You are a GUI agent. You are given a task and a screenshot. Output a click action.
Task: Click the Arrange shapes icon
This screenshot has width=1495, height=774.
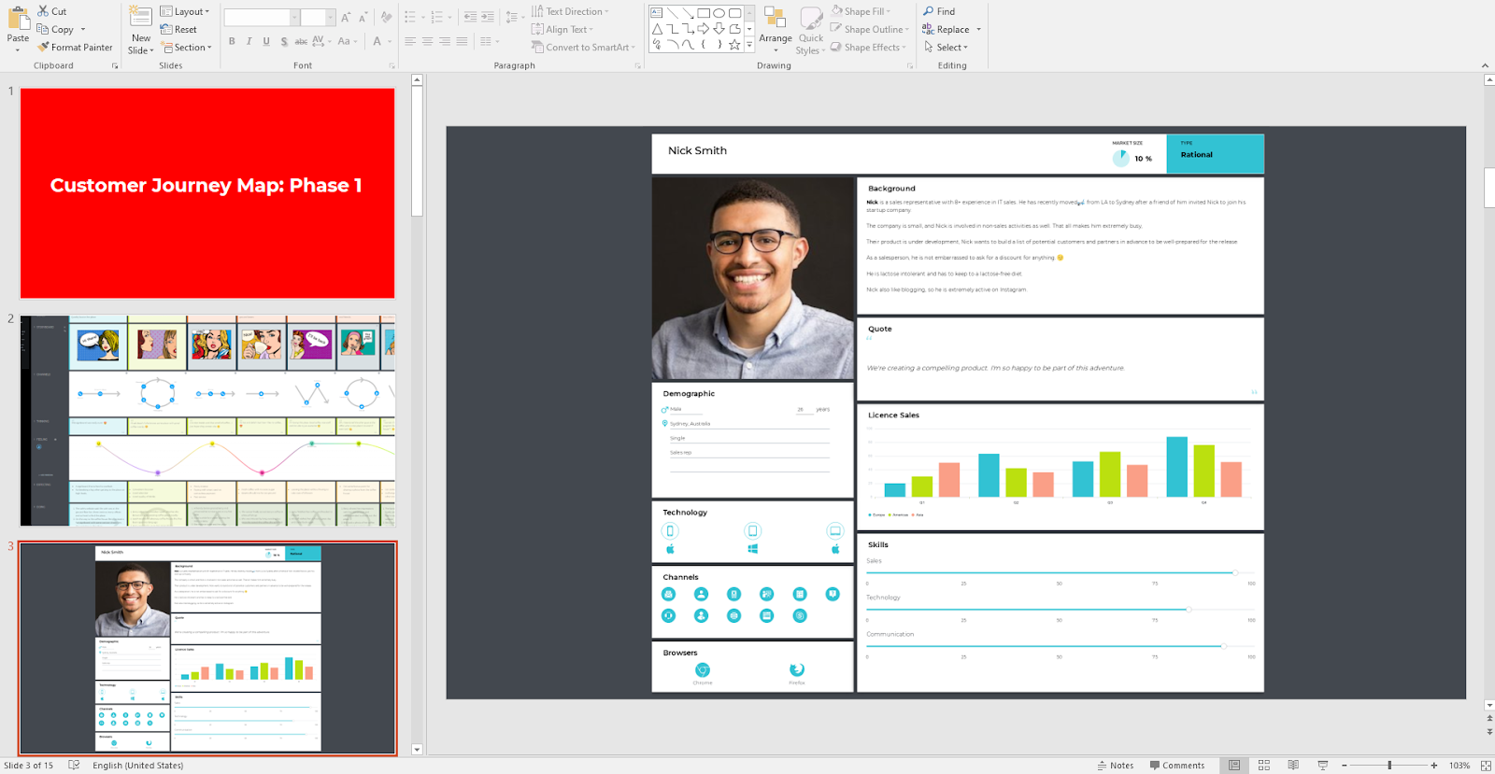[x=775, y=18]
